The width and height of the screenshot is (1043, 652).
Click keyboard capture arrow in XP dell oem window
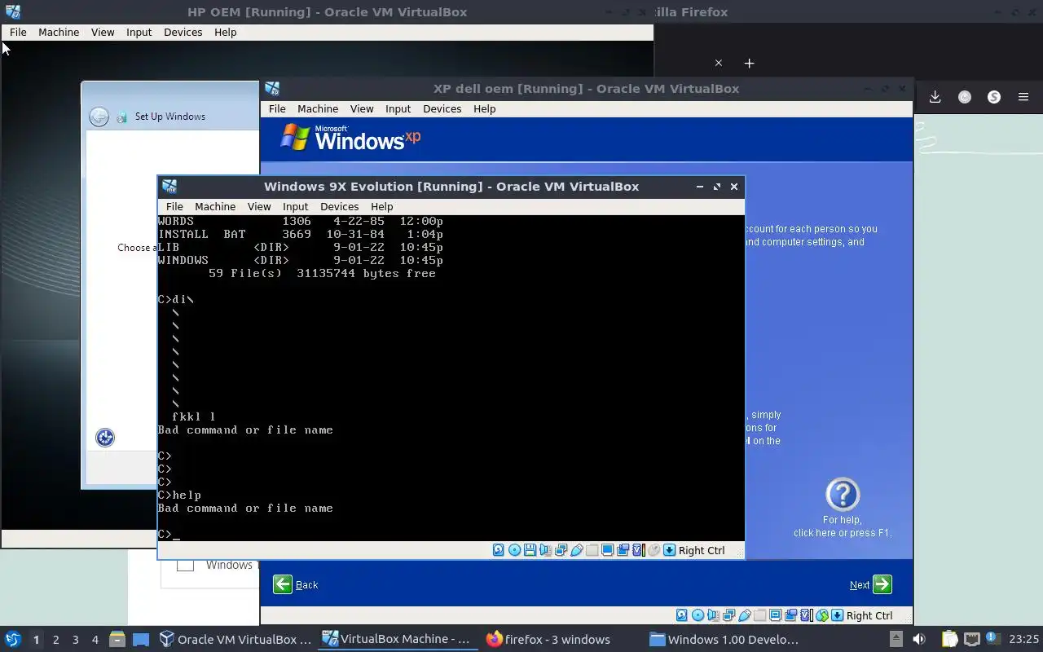pos(837,615)
